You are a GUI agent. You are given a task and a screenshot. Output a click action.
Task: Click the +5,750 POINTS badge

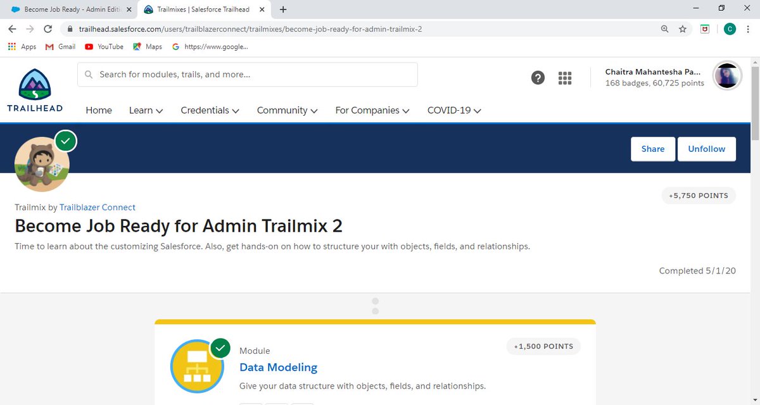(x=699, y=196)
